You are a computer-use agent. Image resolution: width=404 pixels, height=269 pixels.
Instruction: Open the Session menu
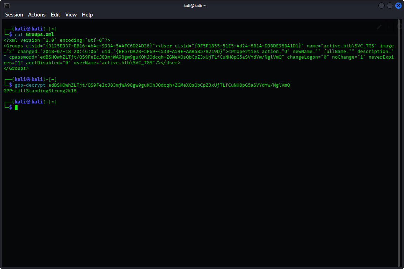pyautogui.click(x=14, y=15)
